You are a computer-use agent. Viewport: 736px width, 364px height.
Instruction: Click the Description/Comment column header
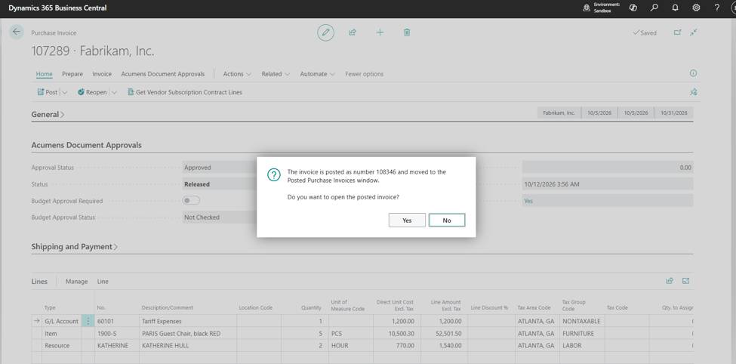[x=167, y=307]
